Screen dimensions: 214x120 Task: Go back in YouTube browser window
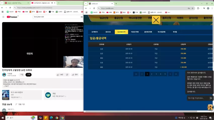(x=2, y=8)
